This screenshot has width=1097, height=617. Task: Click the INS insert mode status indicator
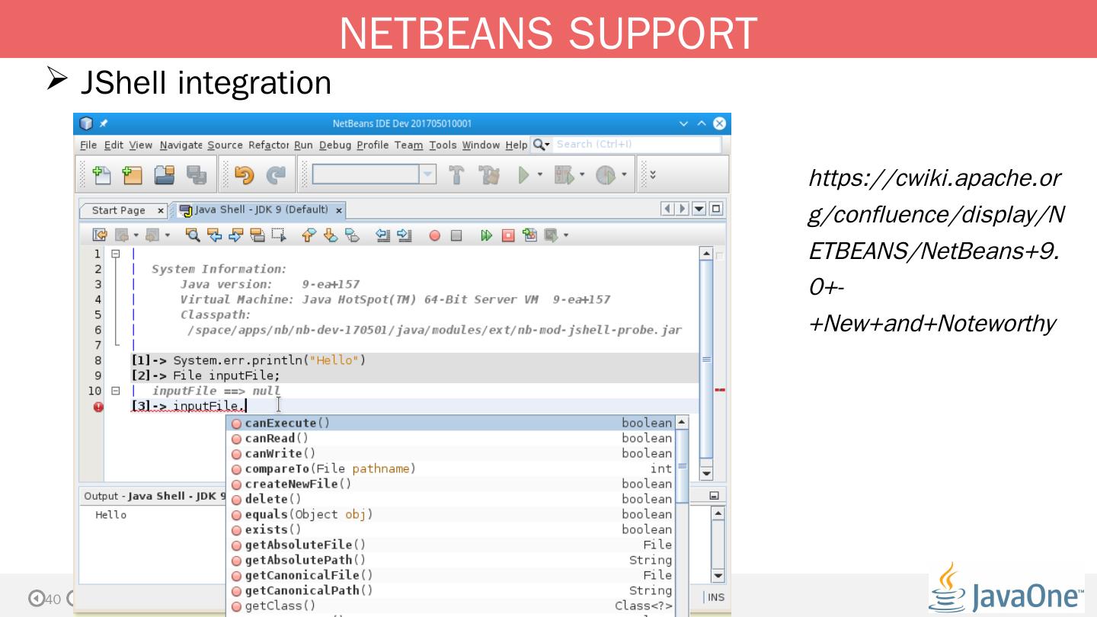(716, 597)
